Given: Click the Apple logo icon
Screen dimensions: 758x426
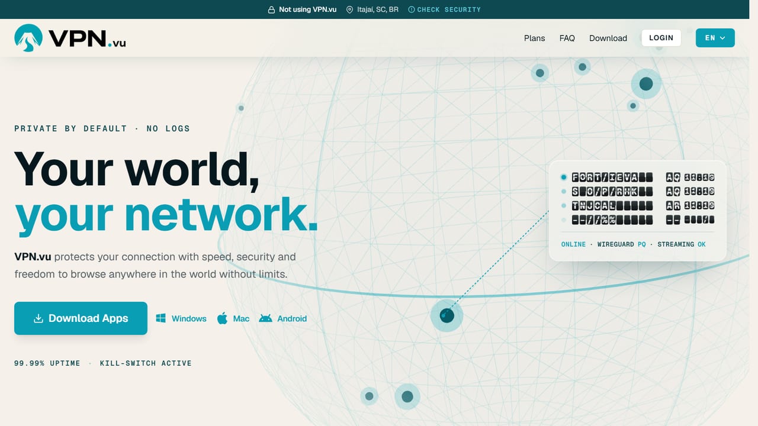Looking at the screenshot, I should pyautogui.click(x=223, y=318).
